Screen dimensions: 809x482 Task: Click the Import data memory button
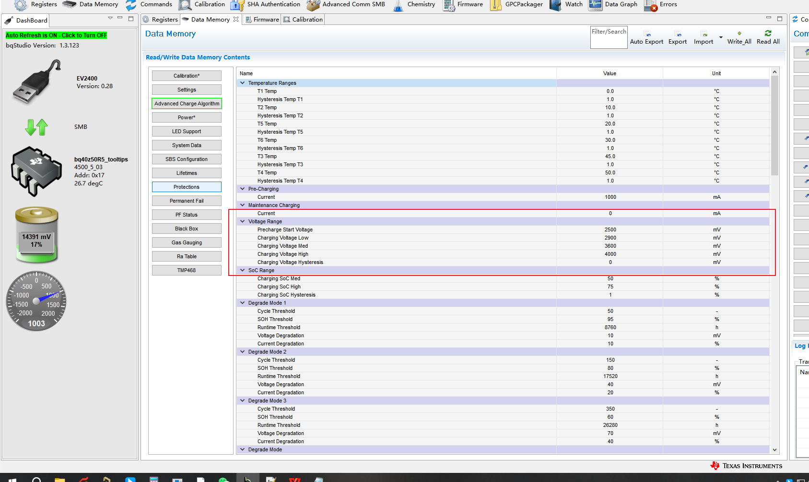click(703, 38)
